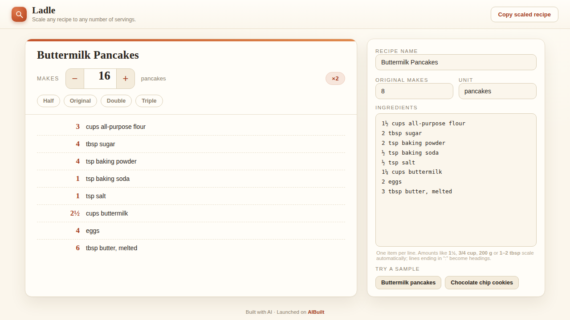
Task: Click the Buttermilk Pancakes recipe title
Action: [x=88, y=55]
